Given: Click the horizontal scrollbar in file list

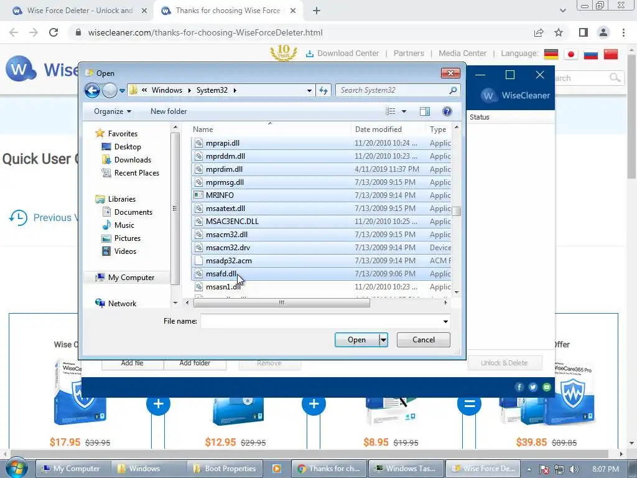Looking at the screenshot, I should pos(282,303).
